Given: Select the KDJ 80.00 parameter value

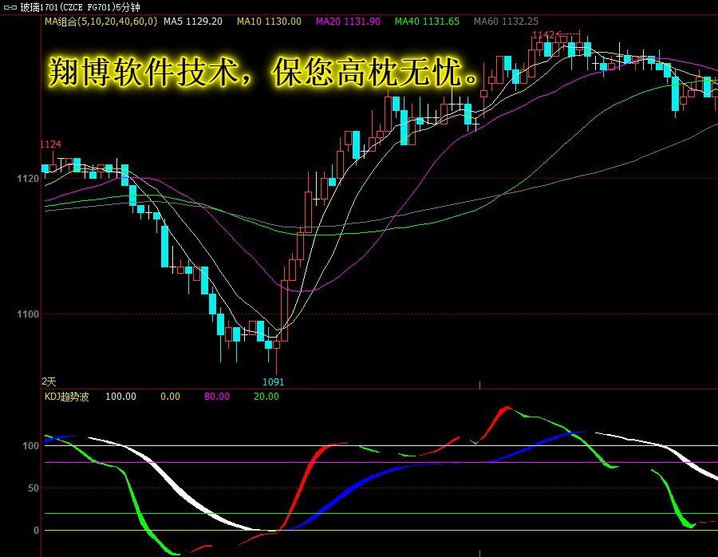Looking at the screenshot, I should (216, 397).
